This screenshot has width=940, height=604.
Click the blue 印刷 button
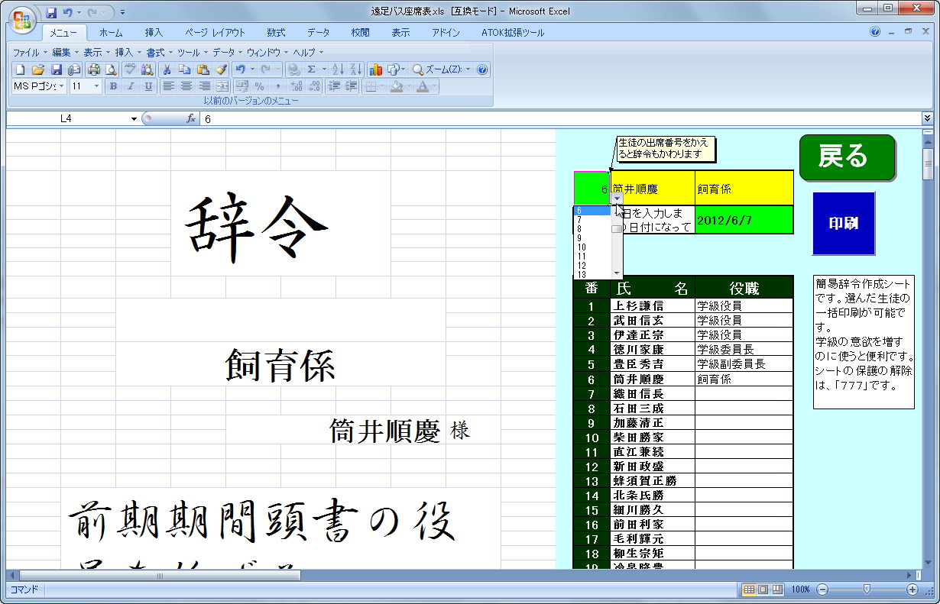click(x=844, y=224)
